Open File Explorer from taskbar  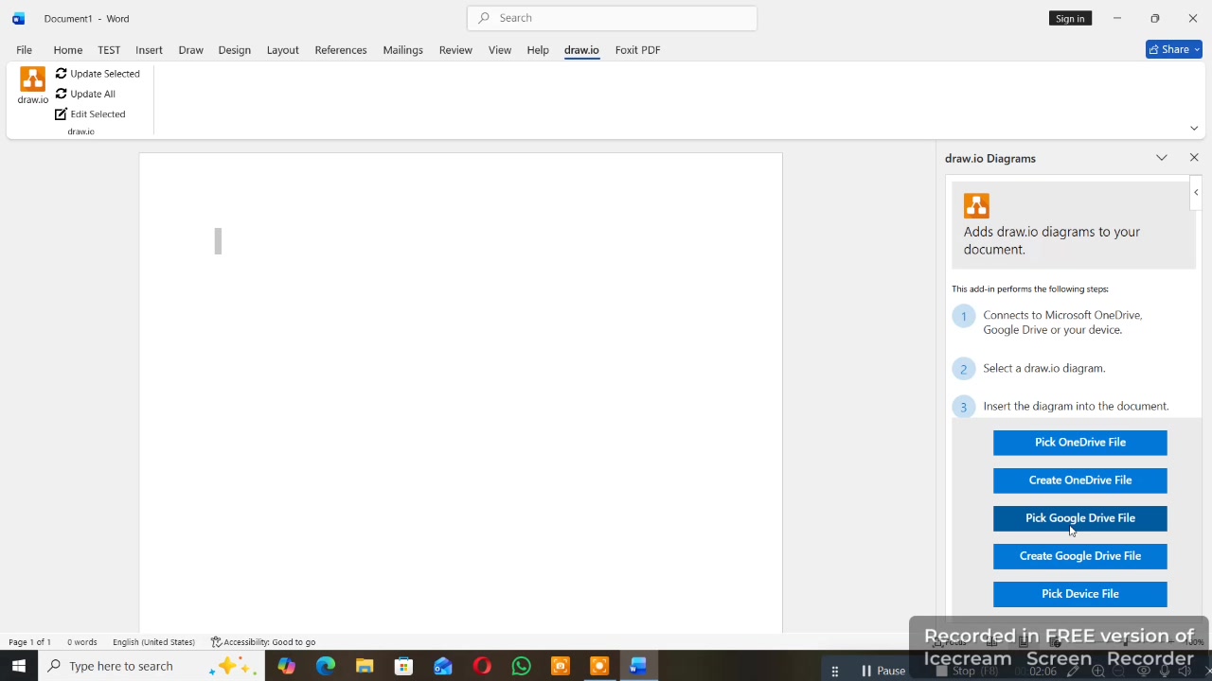point(365,667)
